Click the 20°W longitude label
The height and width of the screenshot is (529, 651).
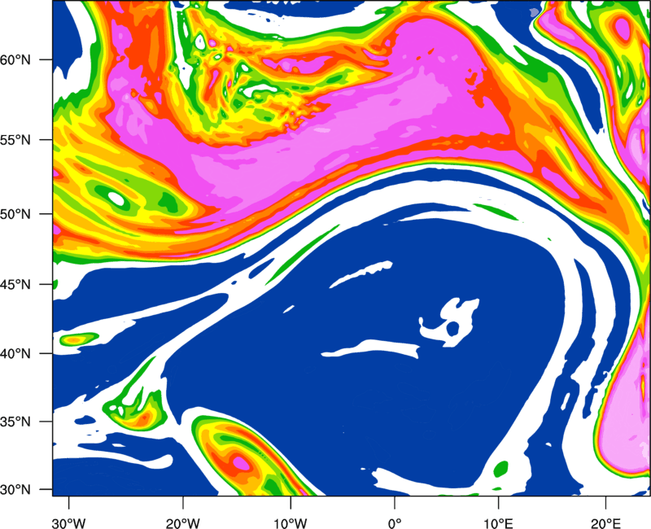coord(182,523)
